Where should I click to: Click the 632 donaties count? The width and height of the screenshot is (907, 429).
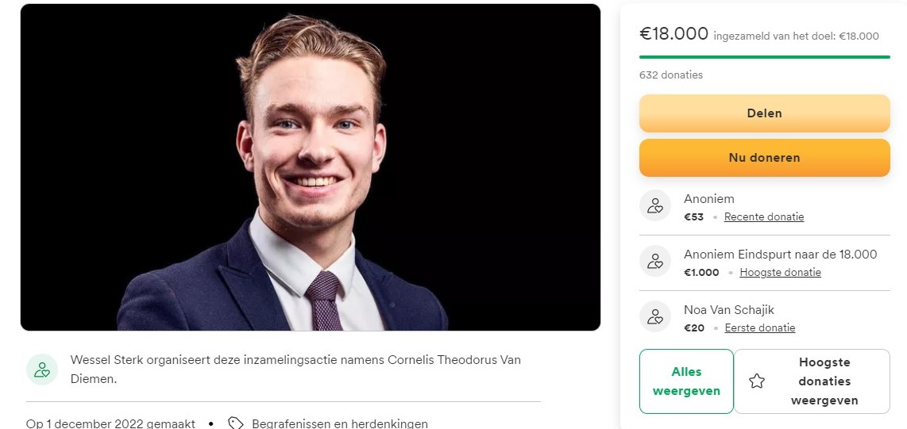point(670,75)
